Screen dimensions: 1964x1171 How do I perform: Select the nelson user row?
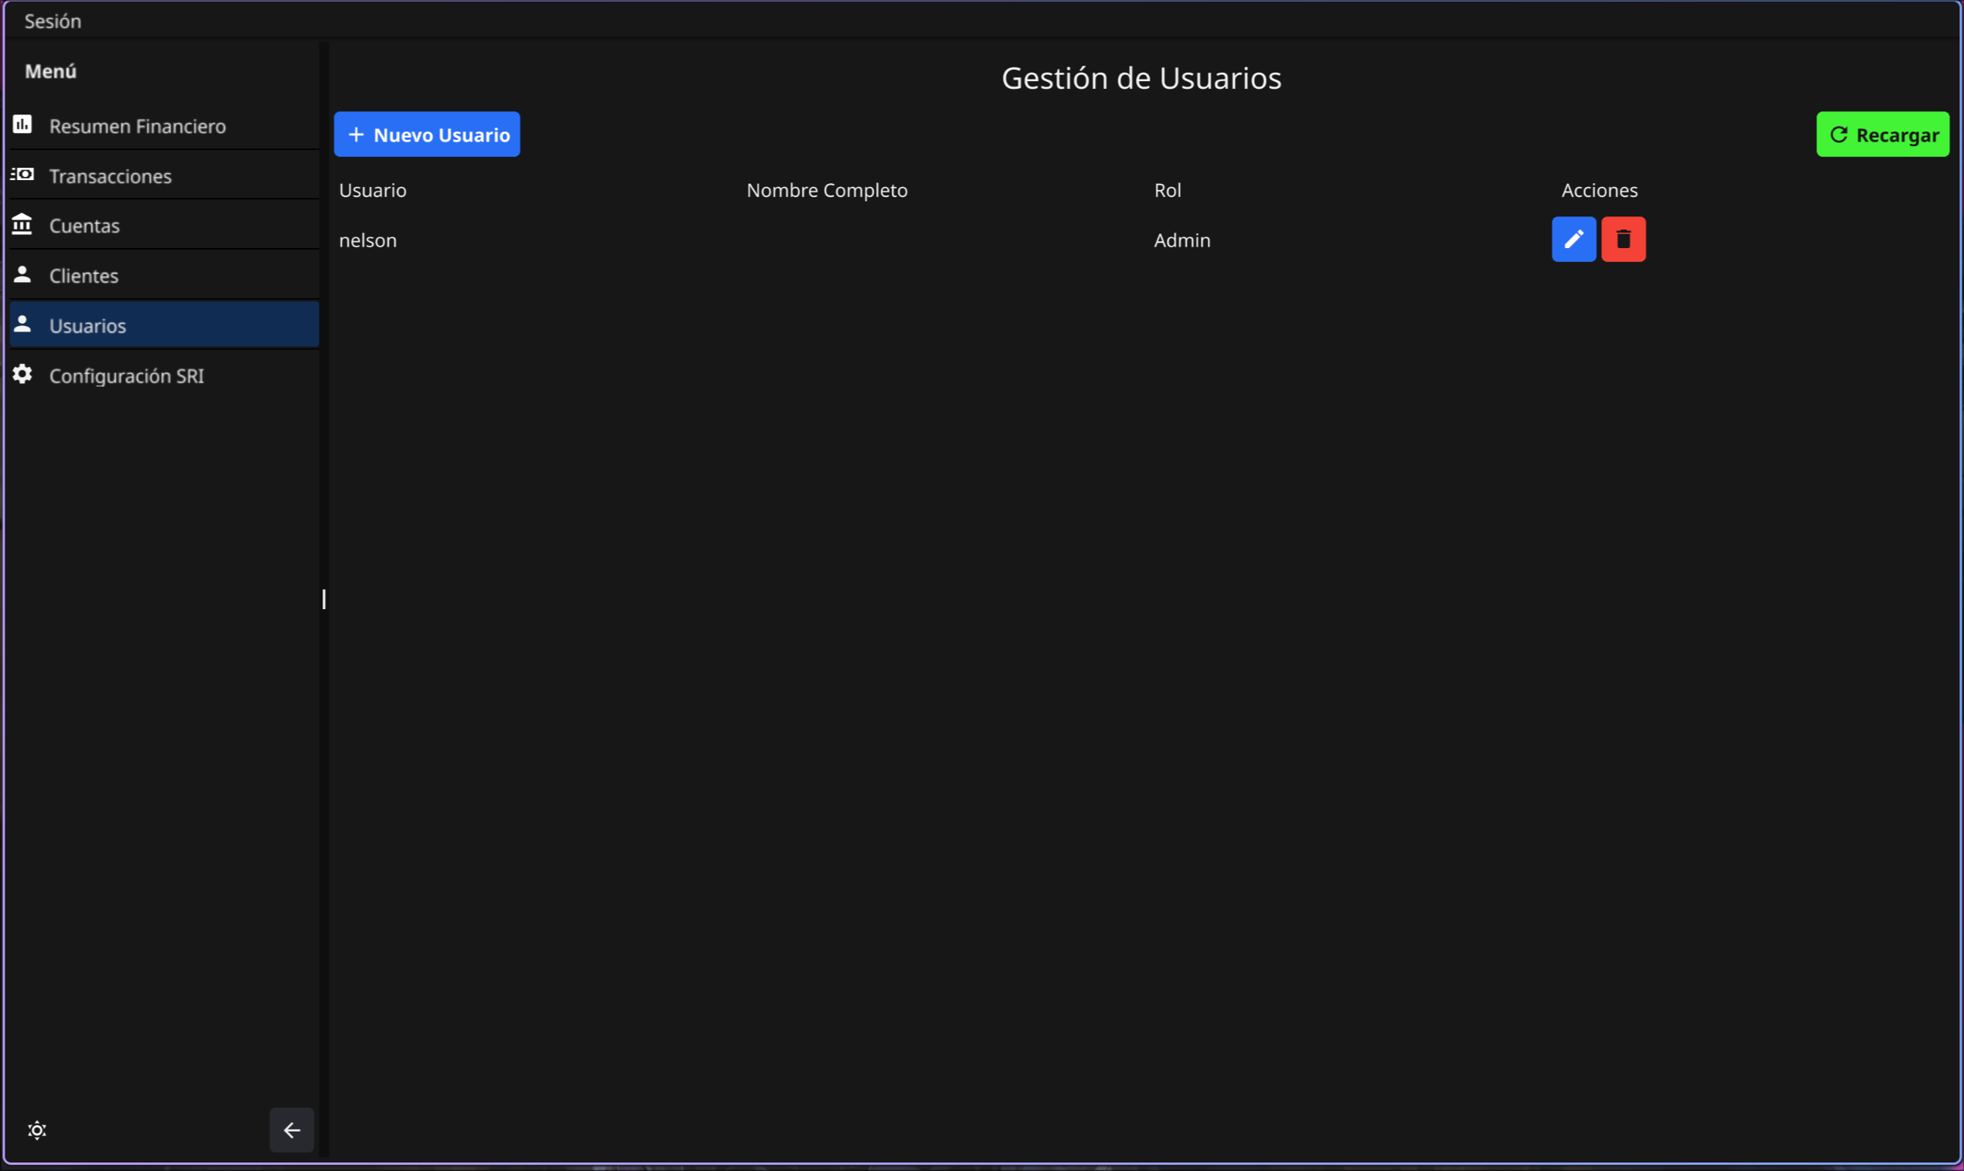368,240
